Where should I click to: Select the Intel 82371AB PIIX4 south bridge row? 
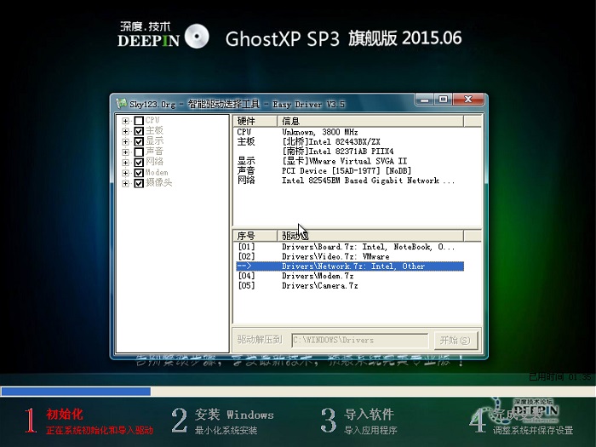[350, 152]
